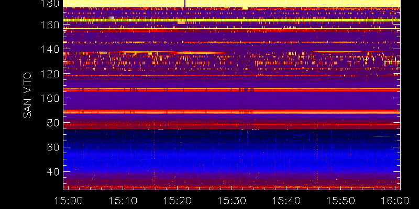Click the 15:40 time axis label
This screenshot has width=419, height=209.
(286, 201)
